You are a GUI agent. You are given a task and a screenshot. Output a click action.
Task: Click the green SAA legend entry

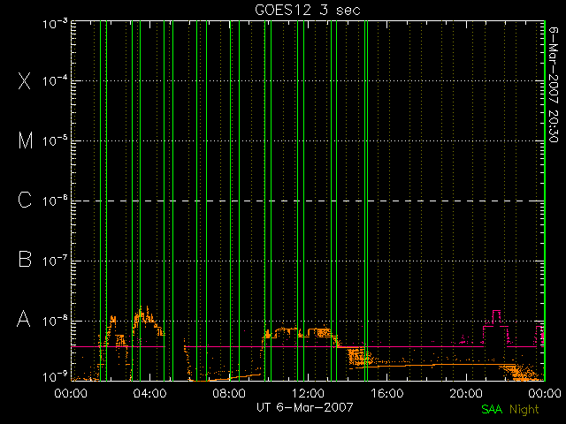click(492, 409)
